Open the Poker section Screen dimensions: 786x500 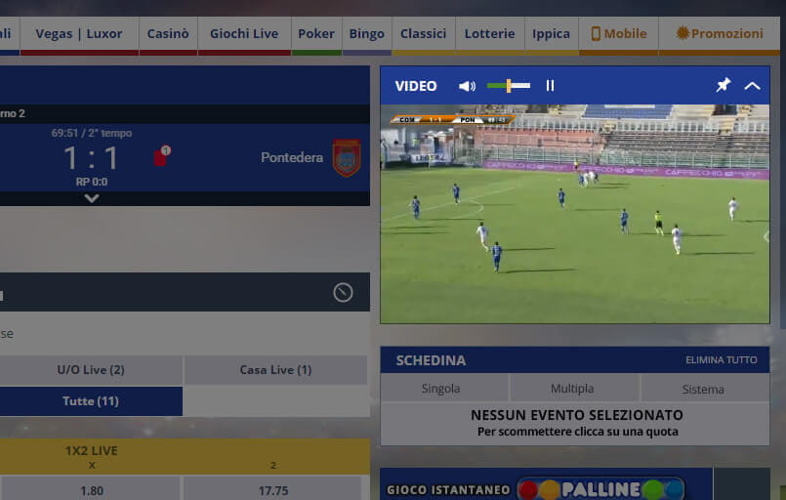point(316,33)
